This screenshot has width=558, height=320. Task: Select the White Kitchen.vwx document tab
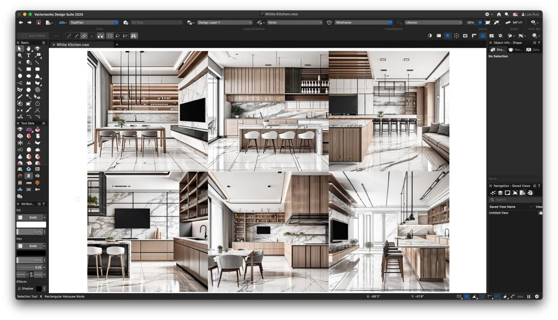pyautogui.click(x=73, y=45)
